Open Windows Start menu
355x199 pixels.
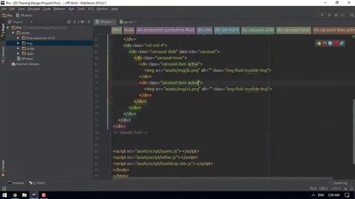pyautogui.click(x=4, y=195)
